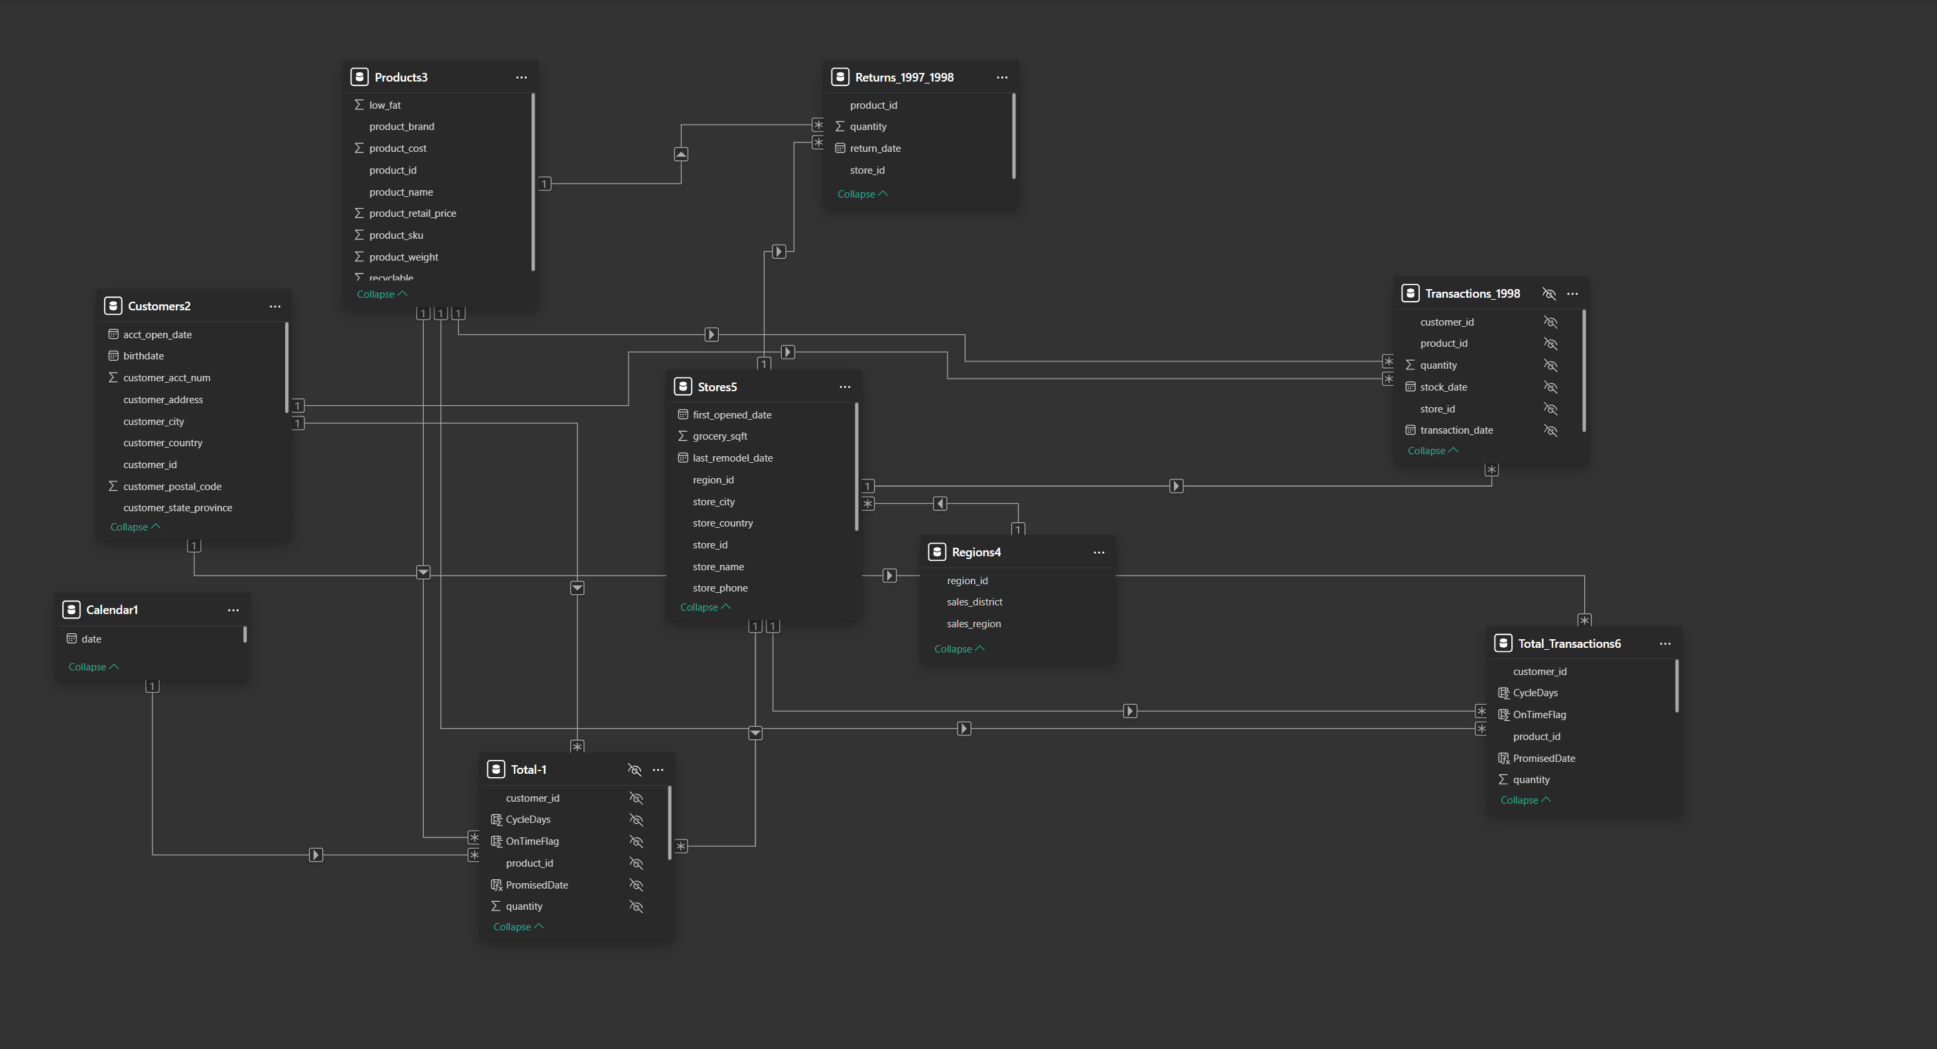Unhide PromisedDate in the Total-1 table
The height and width of the screenshot is (1049, 1937).
[635, 885]
